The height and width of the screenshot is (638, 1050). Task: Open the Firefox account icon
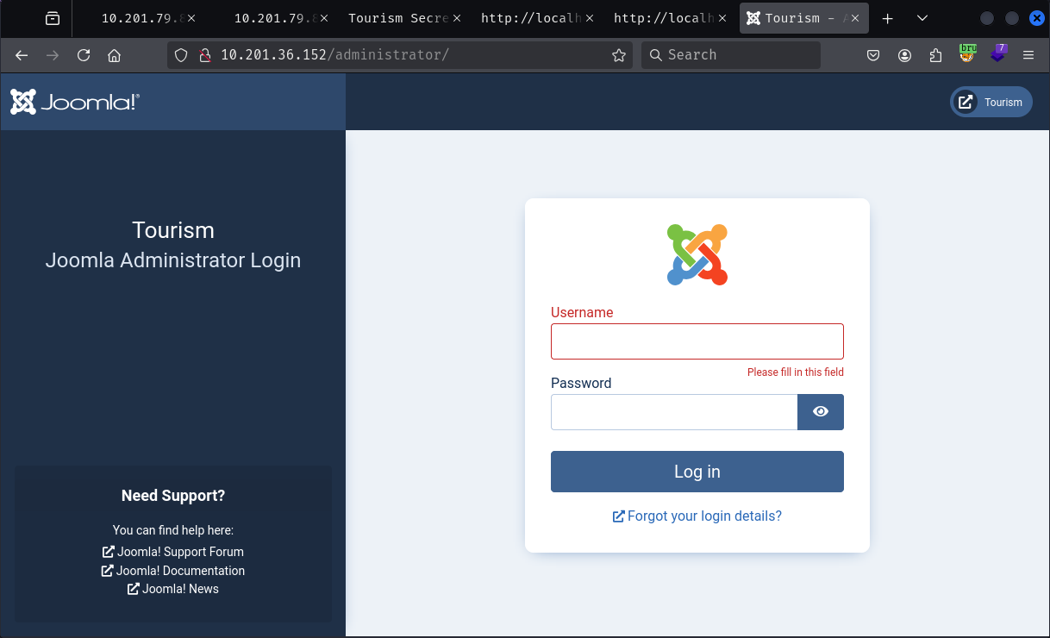(x=904, y=55)
